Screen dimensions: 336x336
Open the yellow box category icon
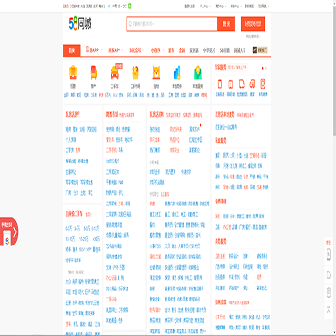135,73
